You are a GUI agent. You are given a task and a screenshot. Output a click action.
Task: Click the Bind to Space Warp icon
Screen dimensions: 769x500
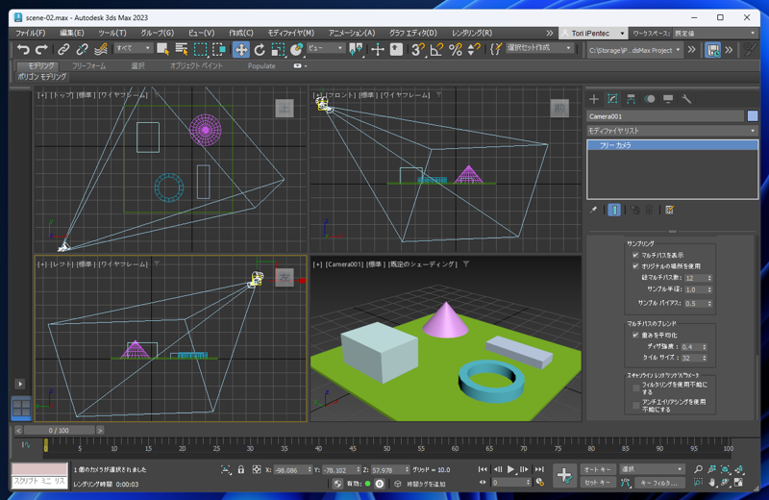(101, 50)
